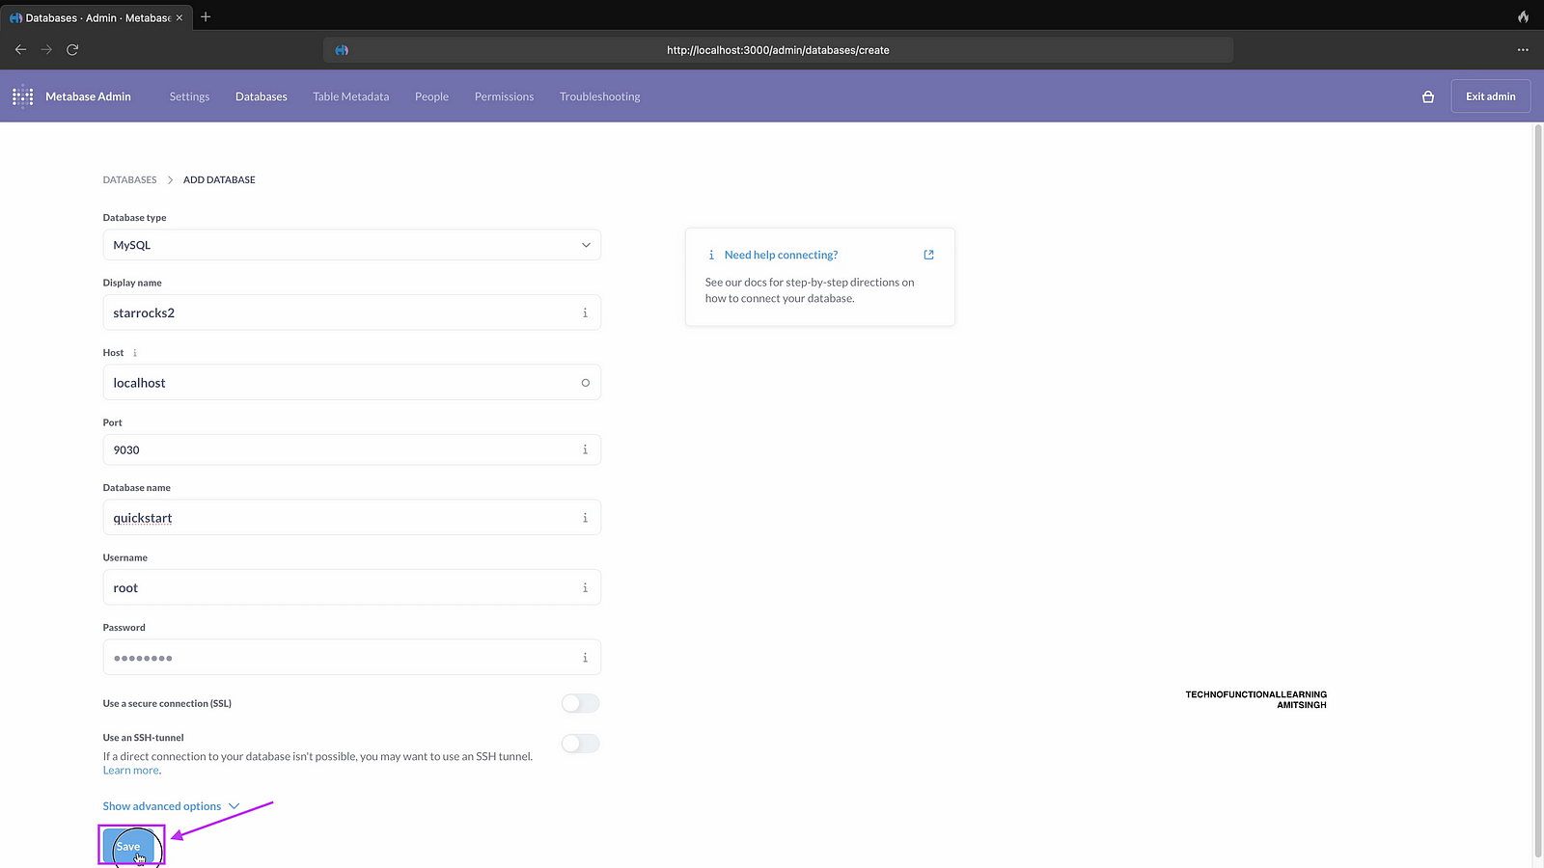Screen dimensions: 1544x868
Task: Open the Database type MySQL dropdown
Action: pyautogui.click(x=351, y=245)
